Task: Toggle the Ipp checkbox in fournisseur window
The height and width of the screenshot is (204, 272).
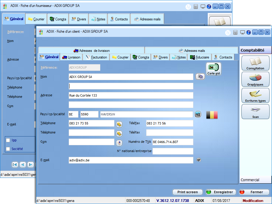Action: coord(8,140)
